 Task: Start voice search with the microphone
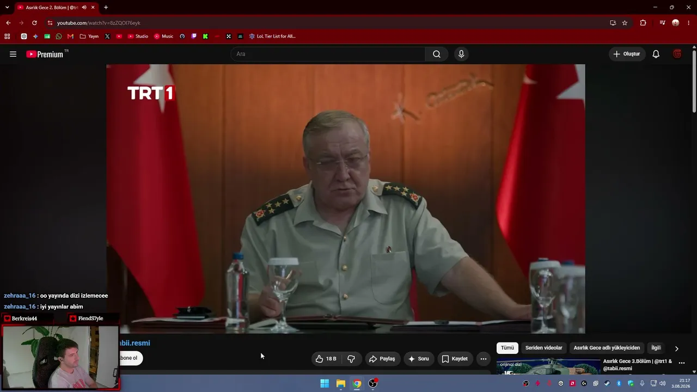pos(461,54)
